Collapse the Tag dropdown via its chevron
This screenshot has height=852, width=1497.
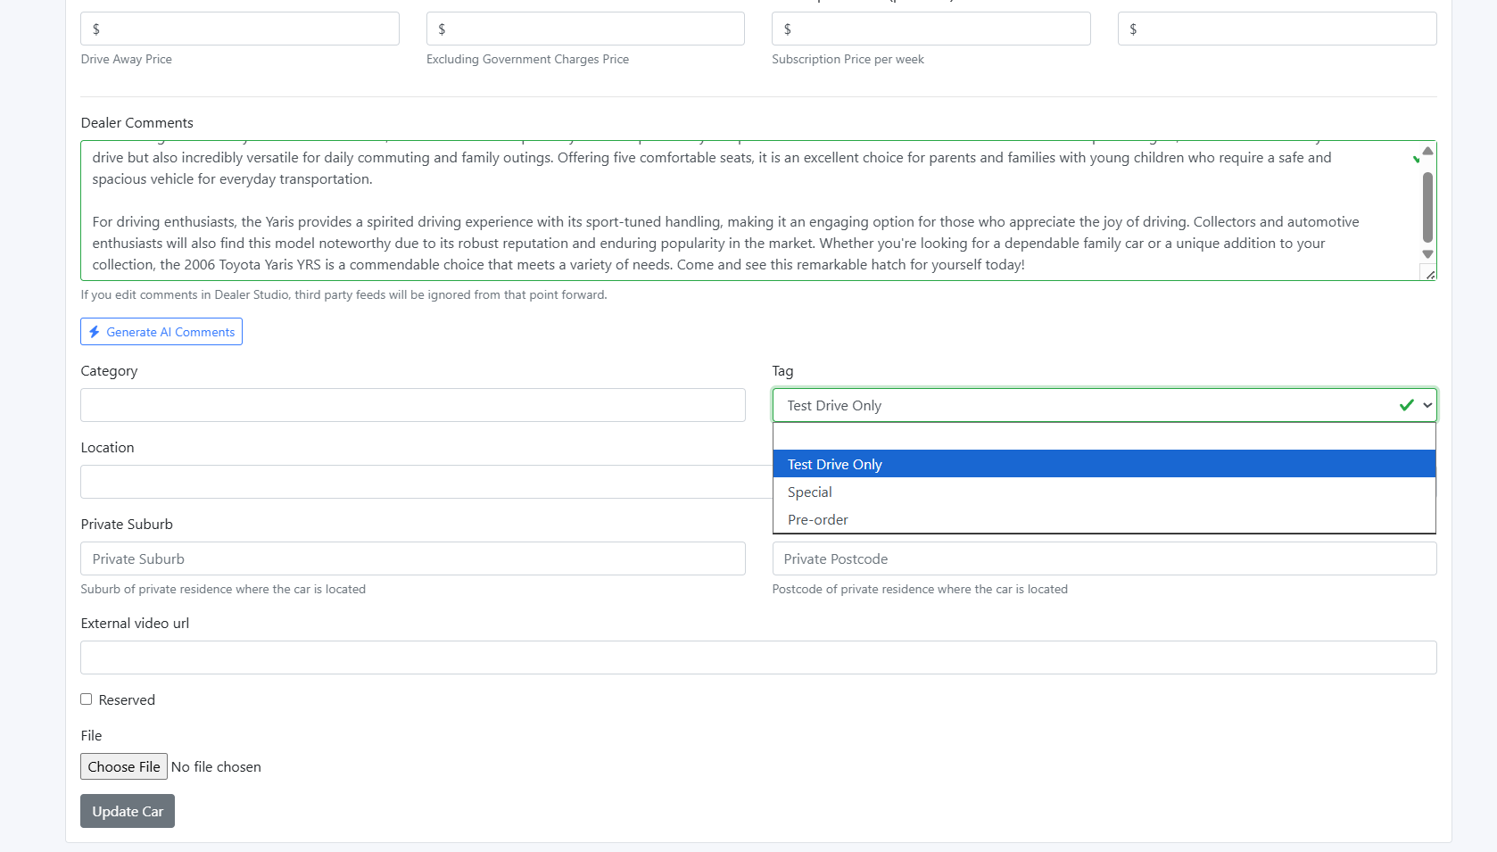[x=1427, y=405]
